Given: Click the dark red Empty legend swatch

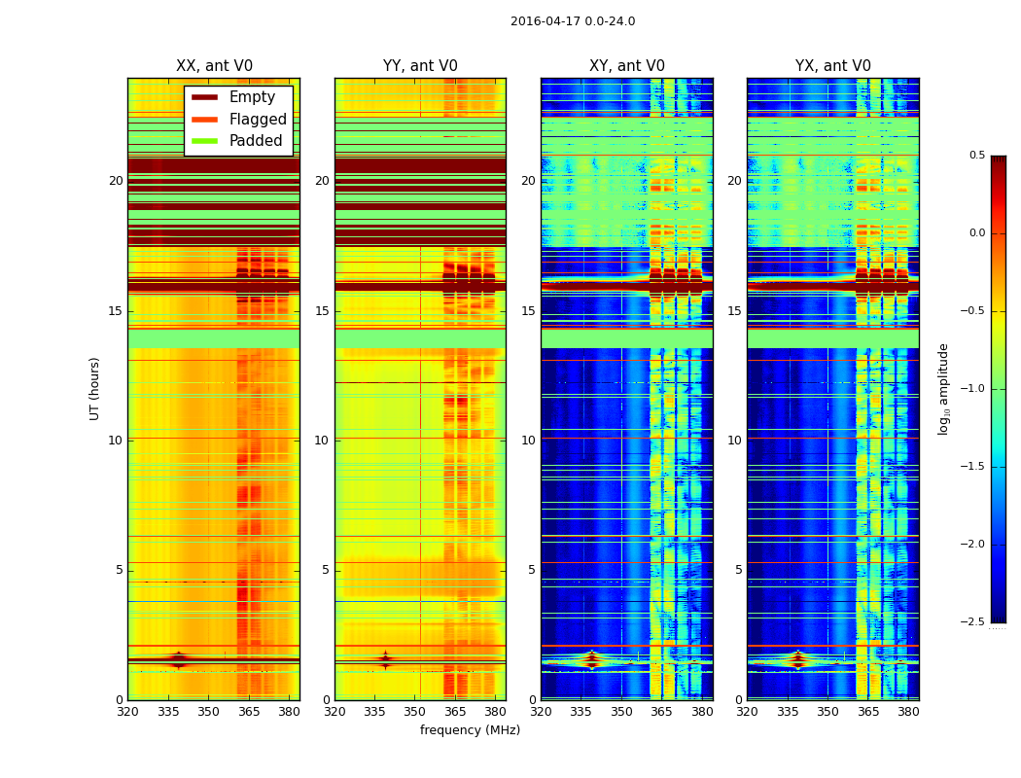Looking at the screenshot, I should pyautogui.click(x=204, y=97).
